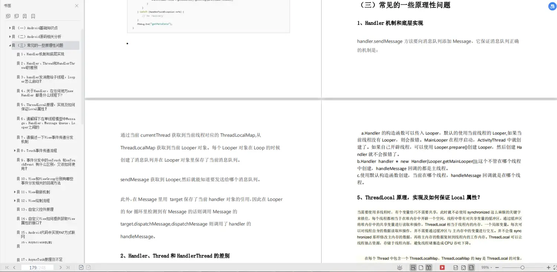Go back to the previous view
This screenshot has width=557, height=272.
[81, 268]
